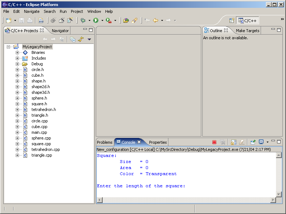Select main.cpp in the project tree
Viewport: 286px width, 214px height.
39,132
